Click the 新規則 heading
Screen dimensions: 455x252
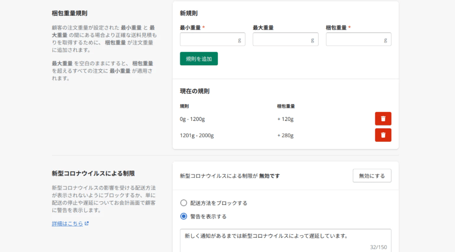pos(188,13)
